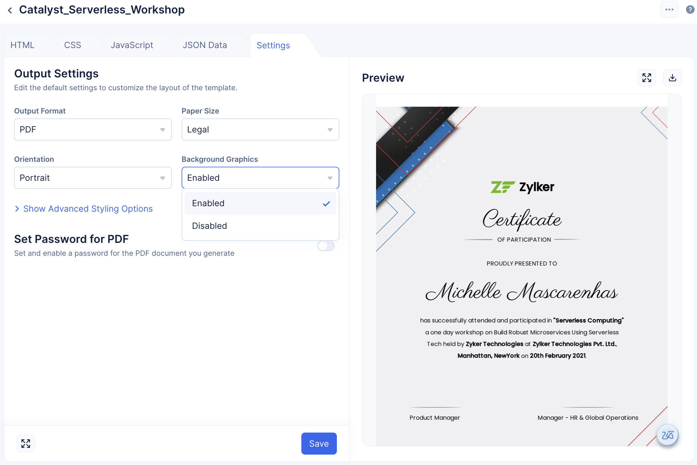
Task: Click the three-dot menu icon top right
Action: click(669, 9)
